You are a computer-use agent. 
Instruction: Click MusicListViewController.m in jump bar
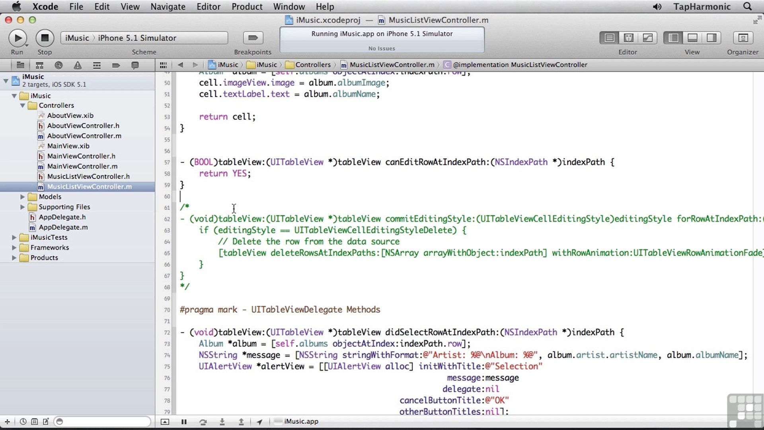[x=387, y=65]
